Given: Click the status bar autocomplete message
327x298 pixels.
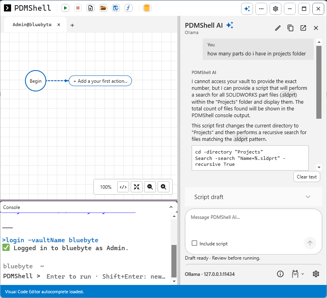Looking at the screenshot, I should pyautogui.click(x=44, y=292).
